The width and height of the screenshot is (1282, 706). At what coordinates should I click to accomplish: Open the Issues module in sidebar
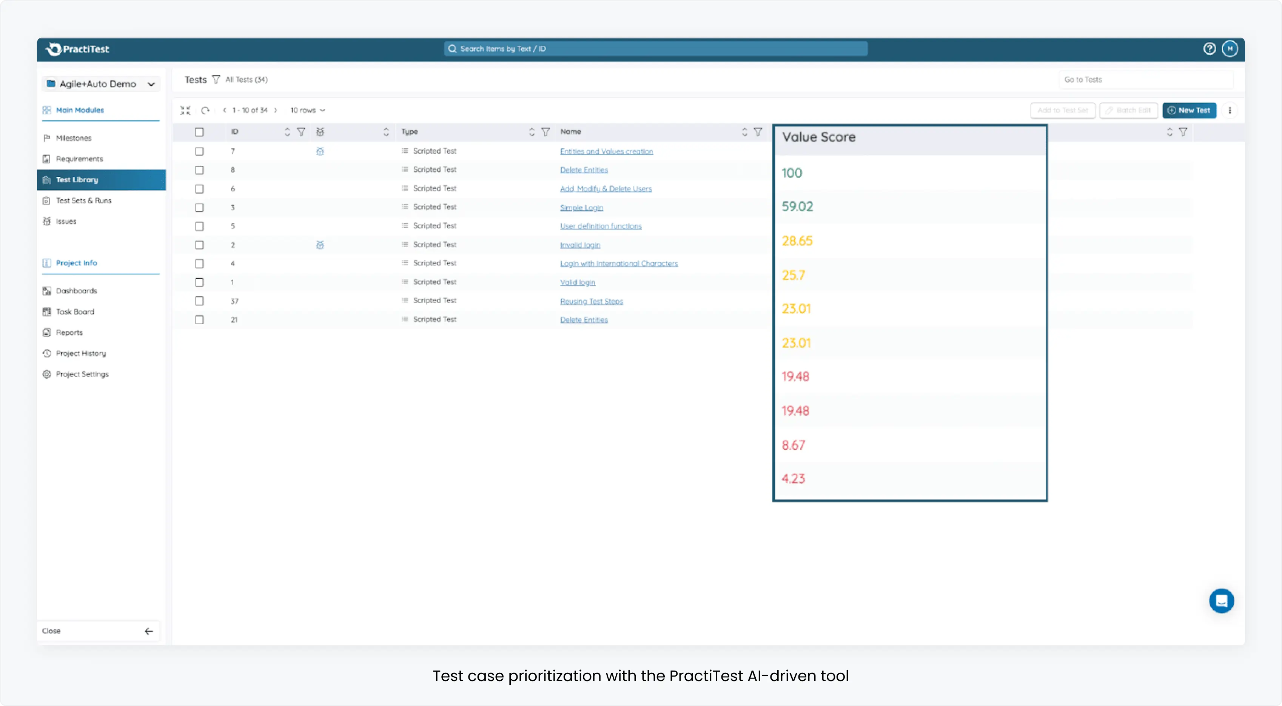67,221
